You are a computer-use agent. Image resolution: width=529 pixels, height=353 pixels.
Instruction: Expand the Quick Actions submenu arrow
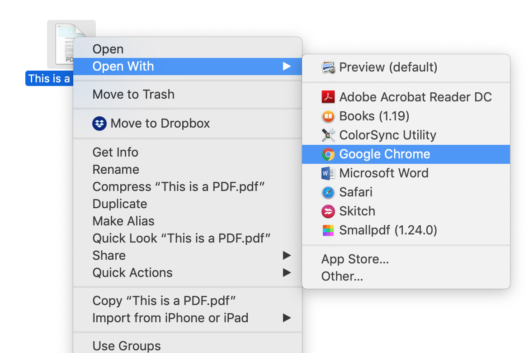point(287,272)
